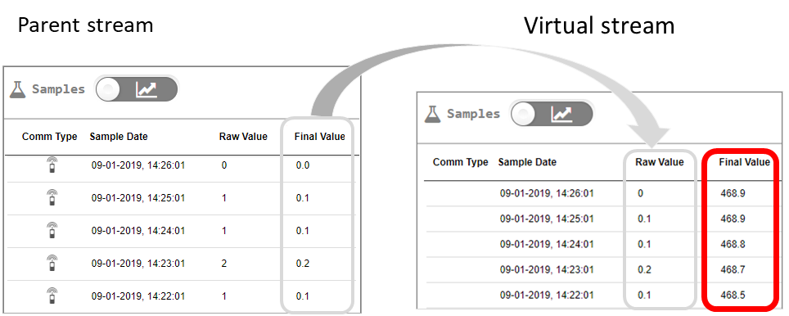The height and width of the screenshot is (316, 789).
Task: Click the Parent stream Final Value column header
Action: point(319,137)
